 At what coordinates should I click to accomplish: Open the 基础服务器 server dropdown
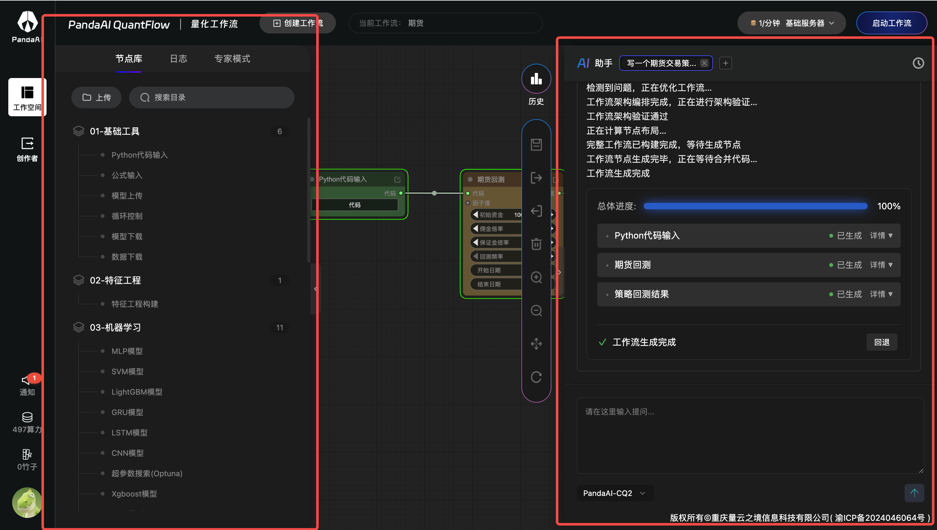[791, 23]
